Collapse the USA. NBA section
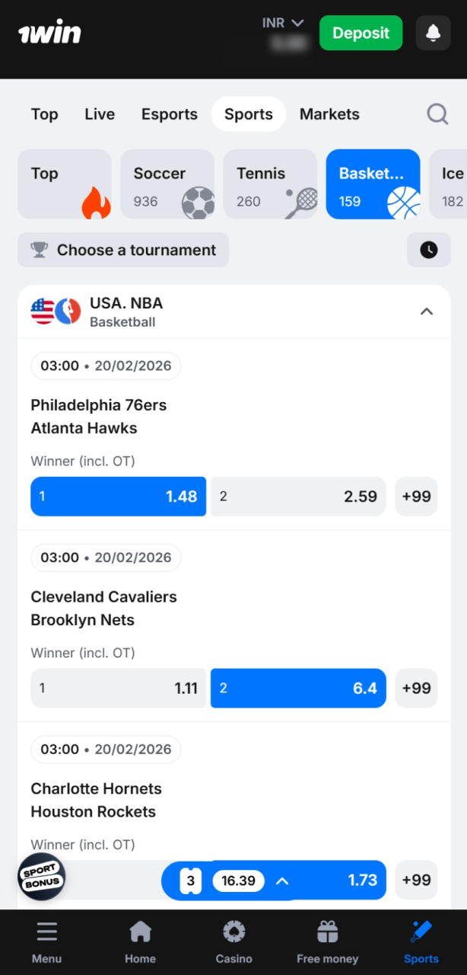The image size is (467, 975). coord(427,312)
